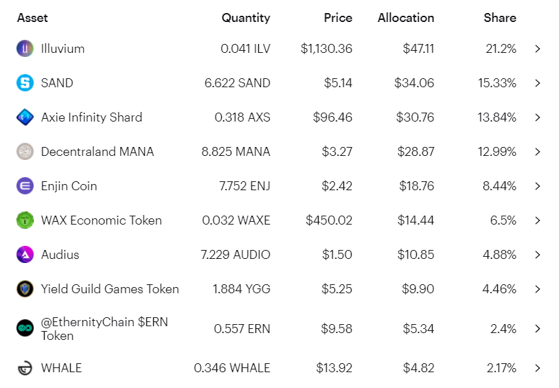
Task: Click the Enjin Coin logo
Action: 25,186
